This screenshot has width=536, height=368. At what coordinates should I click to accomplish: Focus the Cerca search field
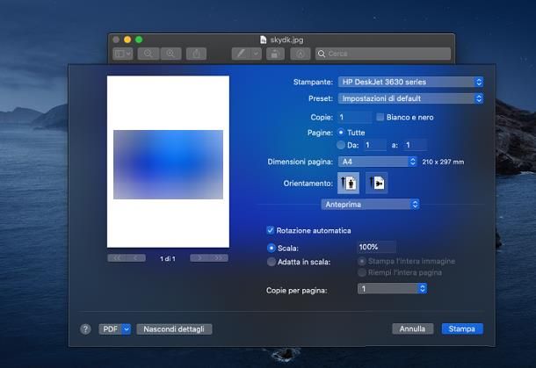383,54
